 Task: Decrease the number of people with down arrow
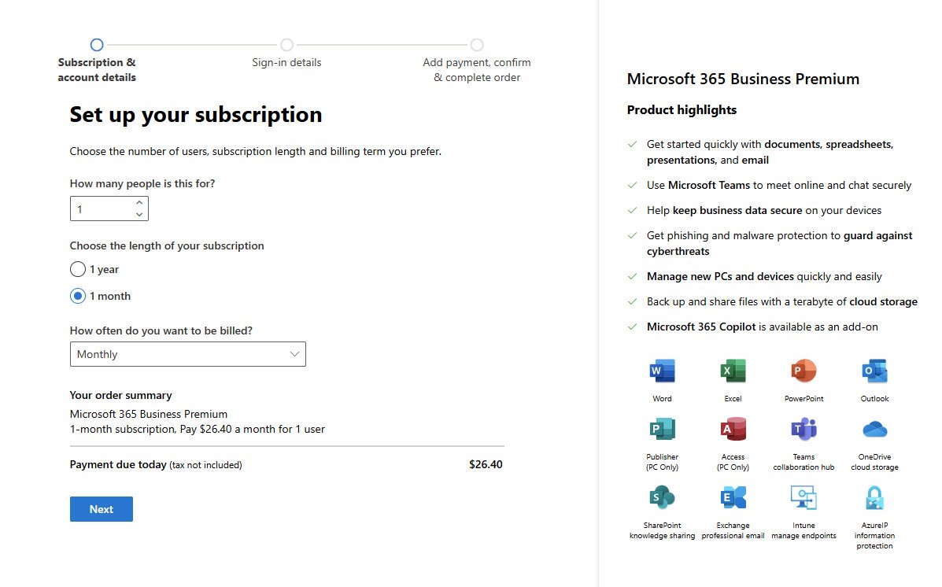click(139, 214)
